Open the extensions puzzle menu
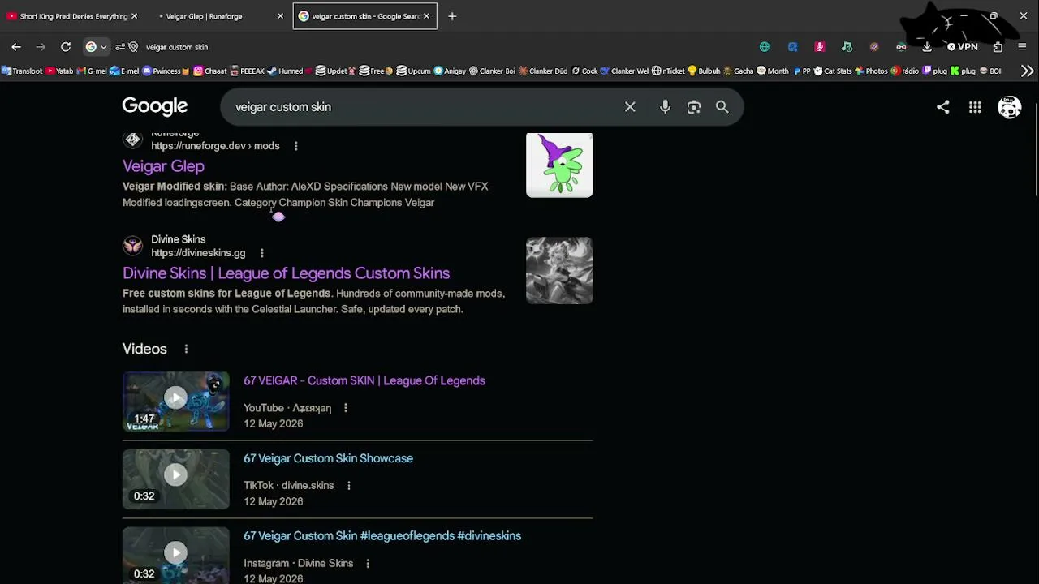 click(998, 47)
